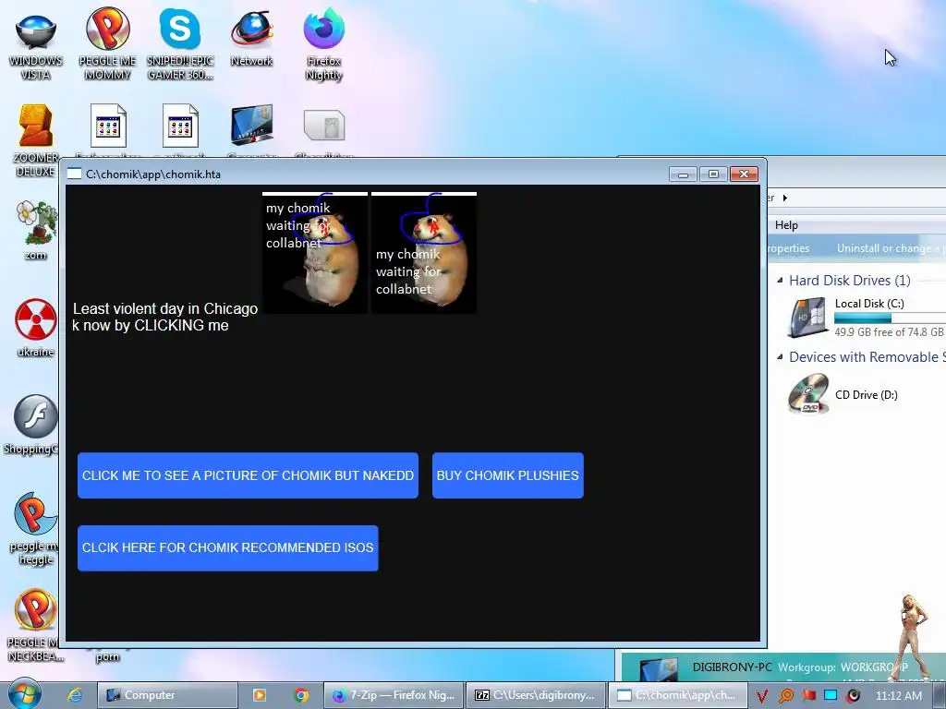Minimize the chomik.hta window
Screen dimensions: 946x709
pos(683,174)
